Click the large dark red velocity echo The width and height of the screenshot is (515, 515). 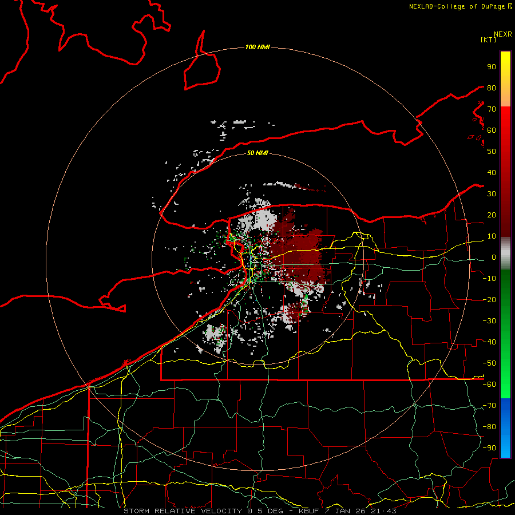[x=300, y=253]
